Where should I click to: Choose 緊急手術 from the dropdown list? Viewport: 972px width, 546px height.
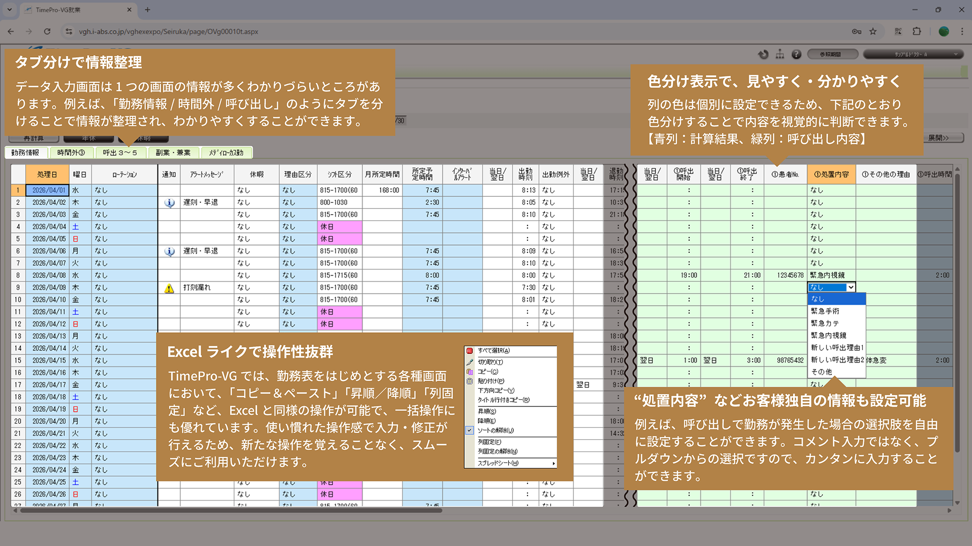836,311
